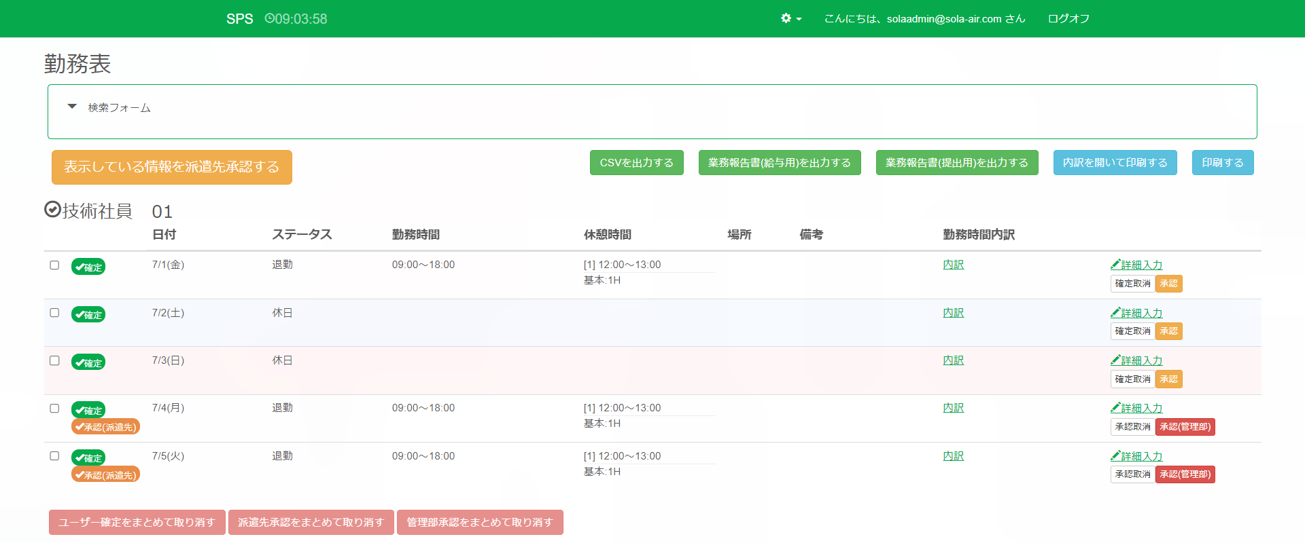Click the pencil 詳細入力 icon for 7/1

(x=1115, y=265)
